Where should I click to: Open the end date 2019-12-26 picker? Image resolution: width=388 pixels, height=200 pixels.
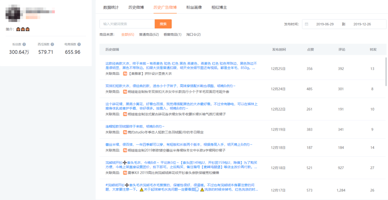click(362, 24)
